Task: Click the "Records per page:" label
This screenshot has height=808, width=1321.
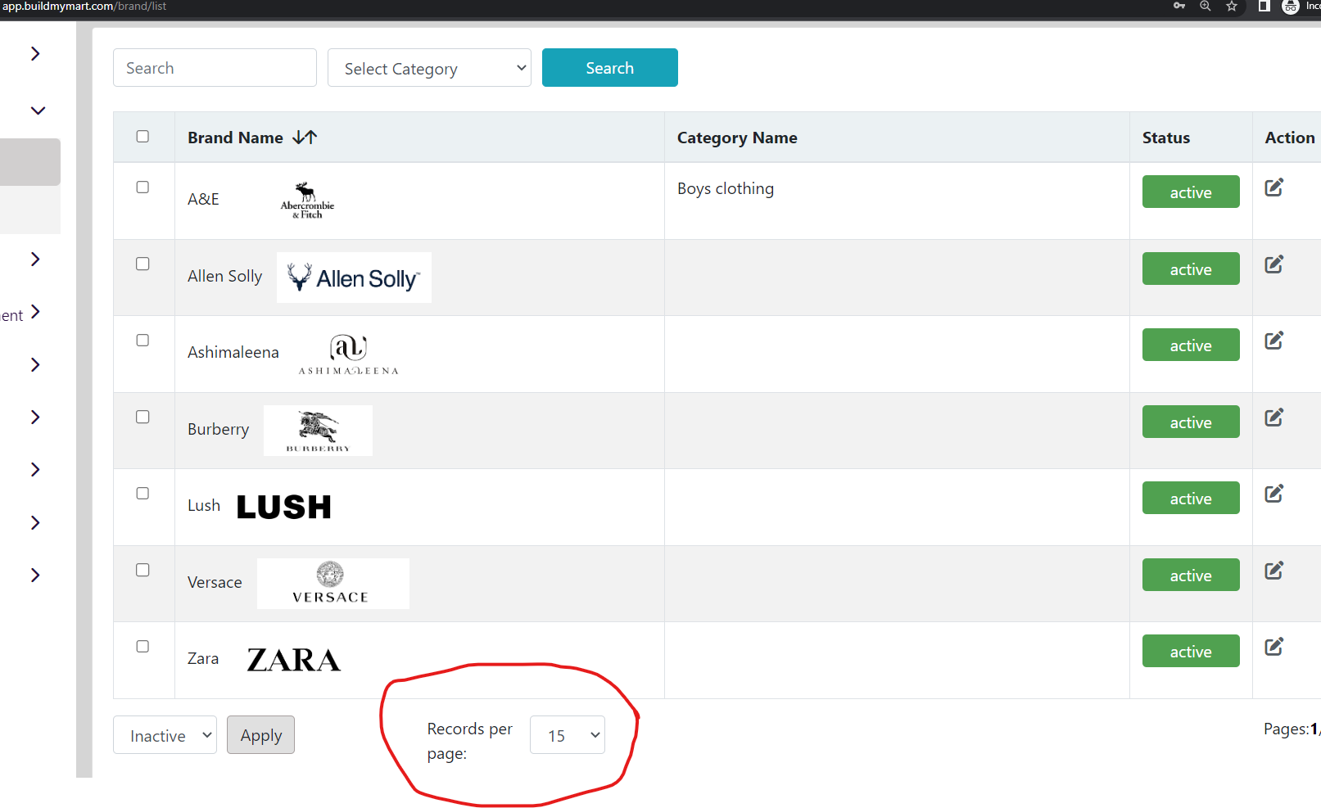Action: 470,741
